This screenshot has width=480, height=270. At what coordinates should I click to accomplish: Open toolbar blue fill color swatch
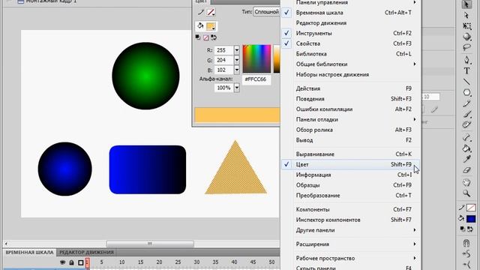(471, 218)
